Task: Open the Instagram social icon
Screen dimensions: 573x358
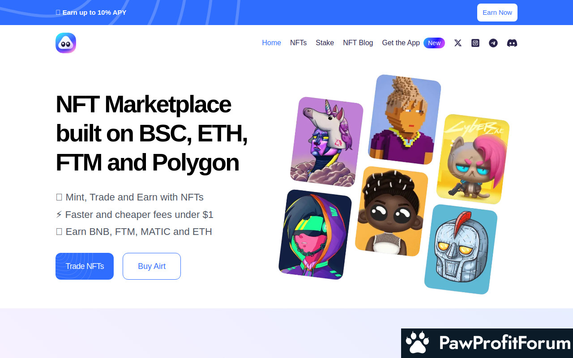Action: click(475, 43)
